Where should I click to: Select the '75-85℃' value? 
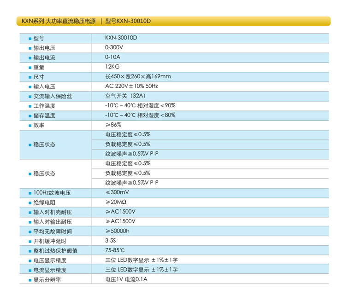[115, 250]
